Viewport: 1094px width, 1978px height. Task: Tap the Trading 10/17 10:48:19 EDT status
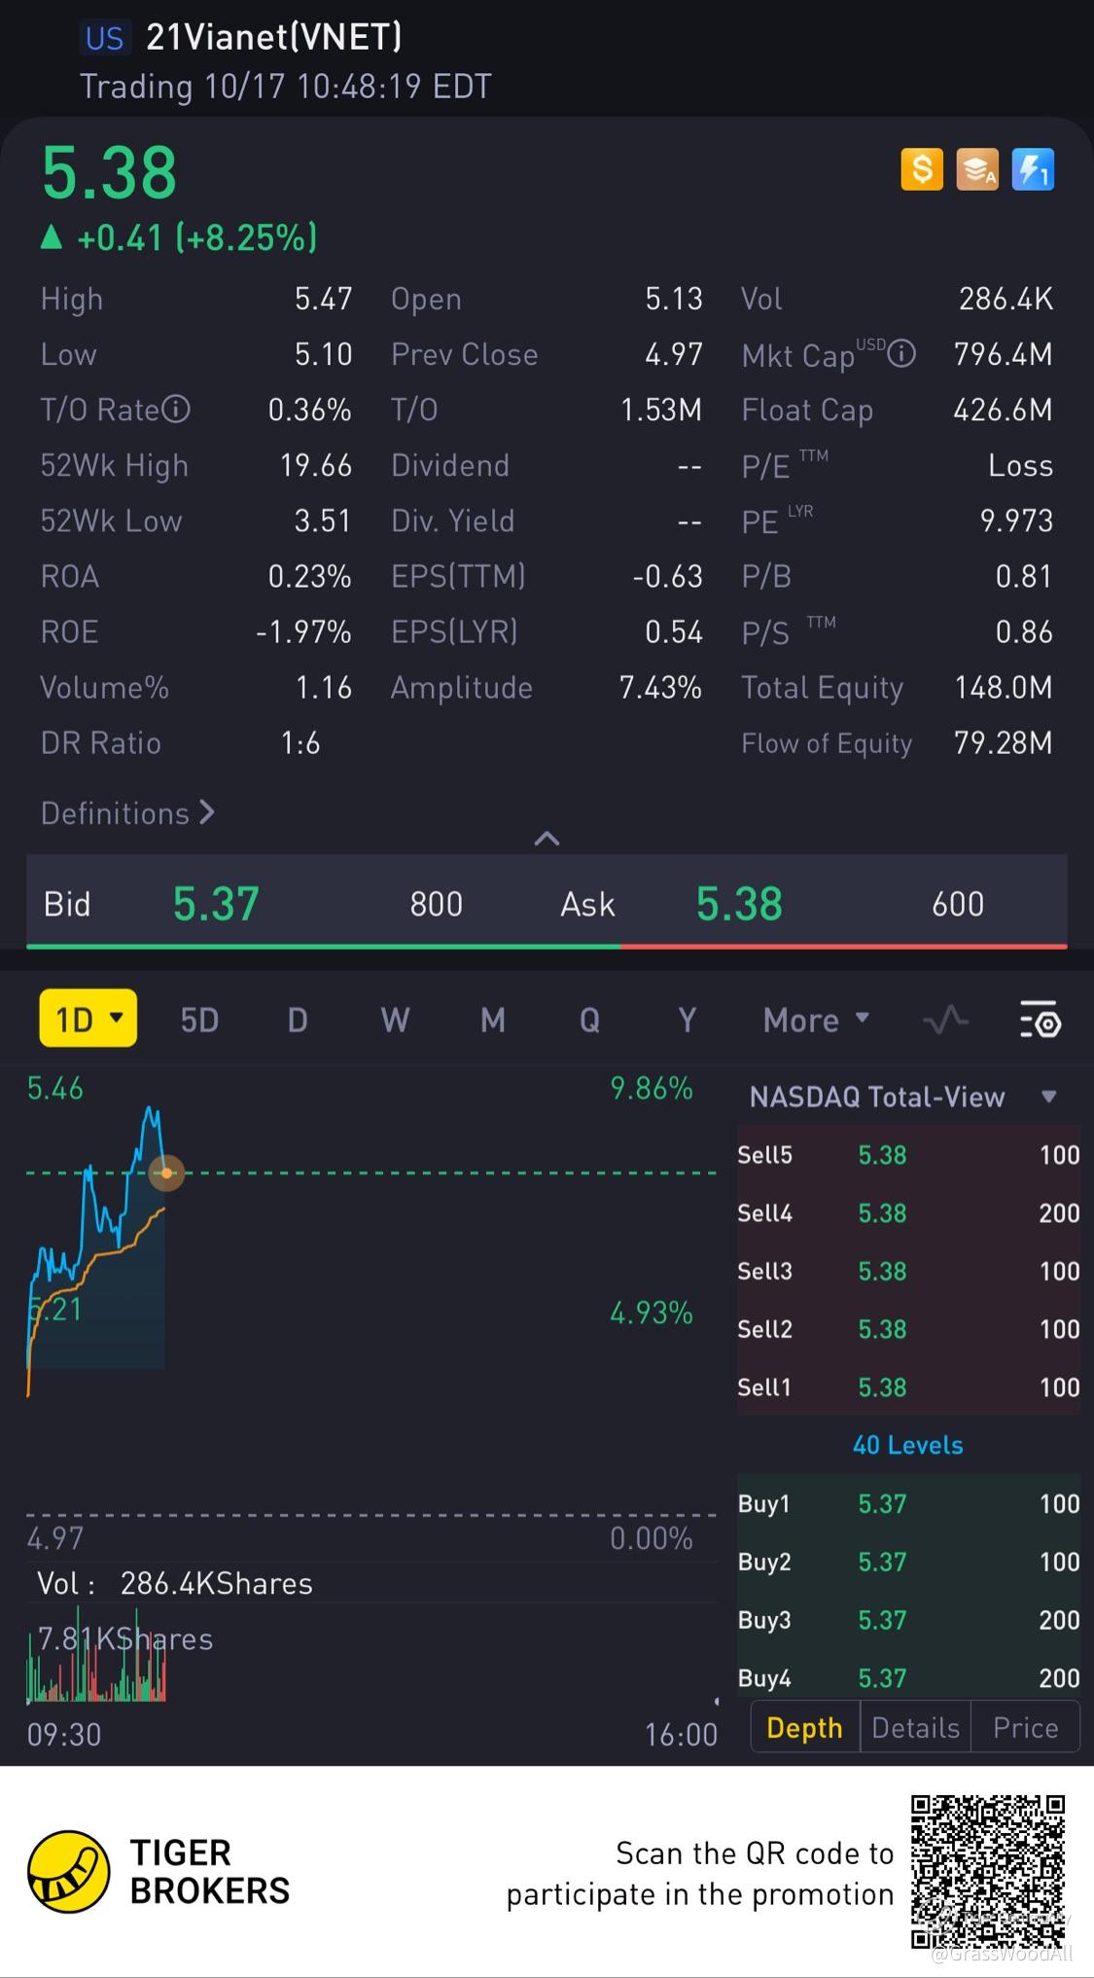click(x=286, y=87)
